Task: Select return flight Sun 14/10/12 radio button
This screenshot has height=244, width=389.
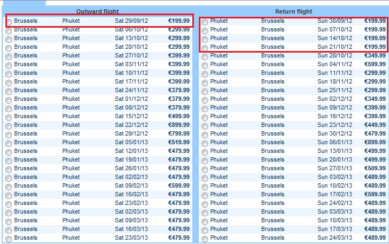Action: point(205,40)
